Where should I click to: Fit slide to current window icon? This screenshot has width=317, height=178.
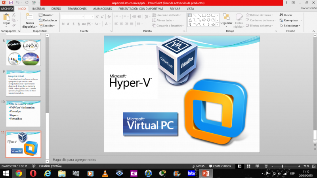pyautogui.click(x=314, y=166)
